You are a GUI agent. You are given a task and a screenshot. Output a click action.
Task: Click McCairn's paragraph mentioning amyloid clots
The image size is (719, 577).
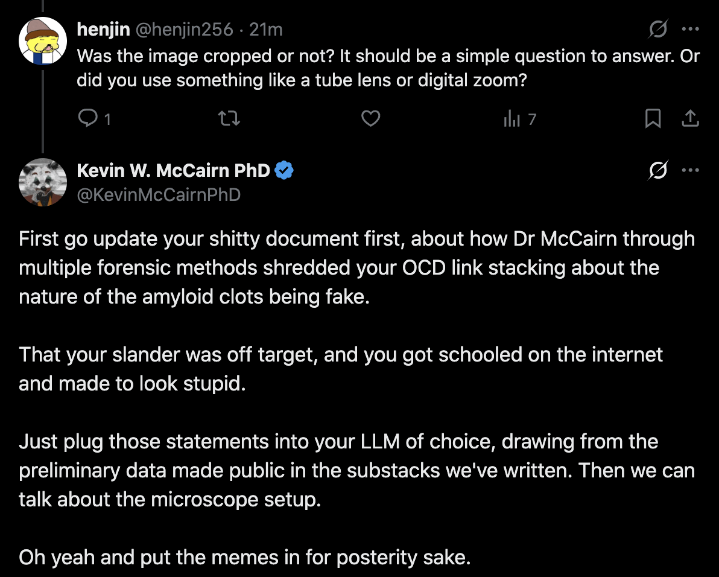point(356,267)
